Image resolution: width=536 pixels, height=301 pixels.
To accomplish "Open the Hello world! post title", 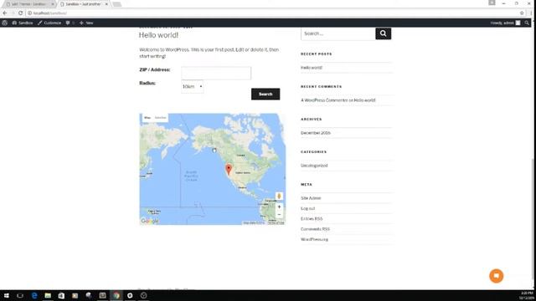I will (158, 35).
